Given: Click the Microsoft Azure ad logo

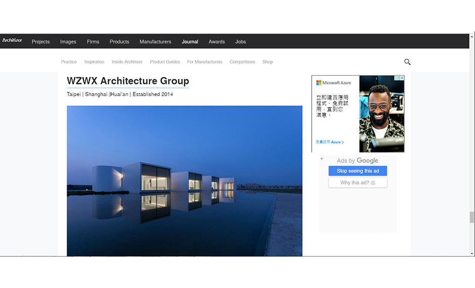Looking at the screenshot, I should click(334, 83).
